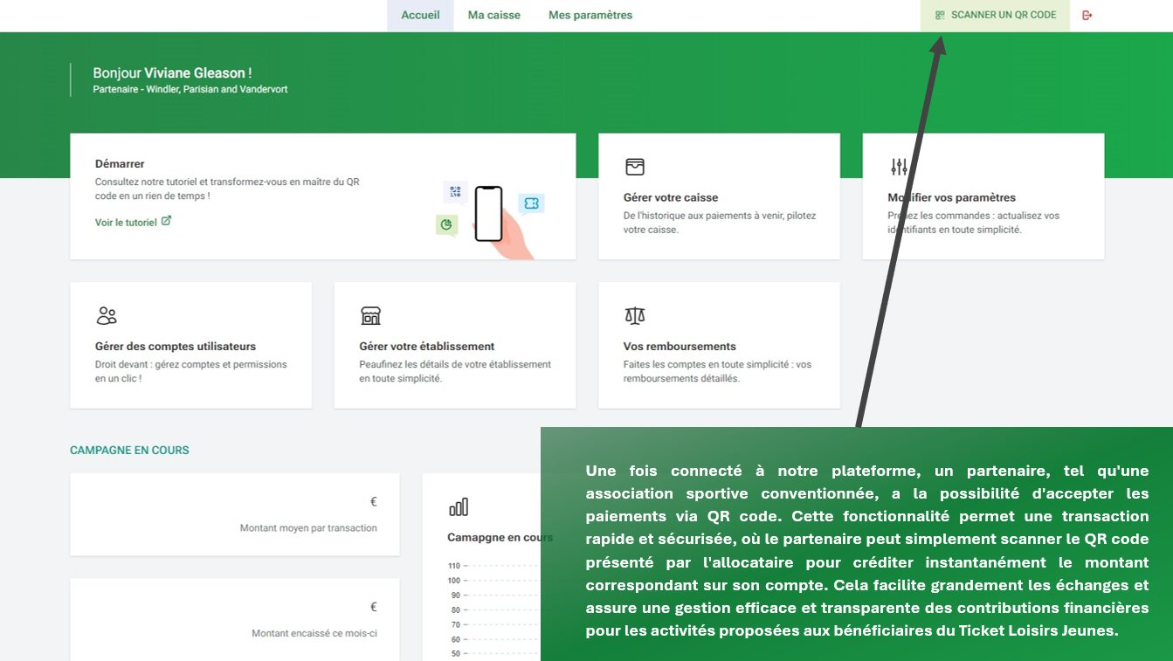
Task: Click the phone illustration in Démarrer card
Action: pyautogui.click(x=489, y=215)
